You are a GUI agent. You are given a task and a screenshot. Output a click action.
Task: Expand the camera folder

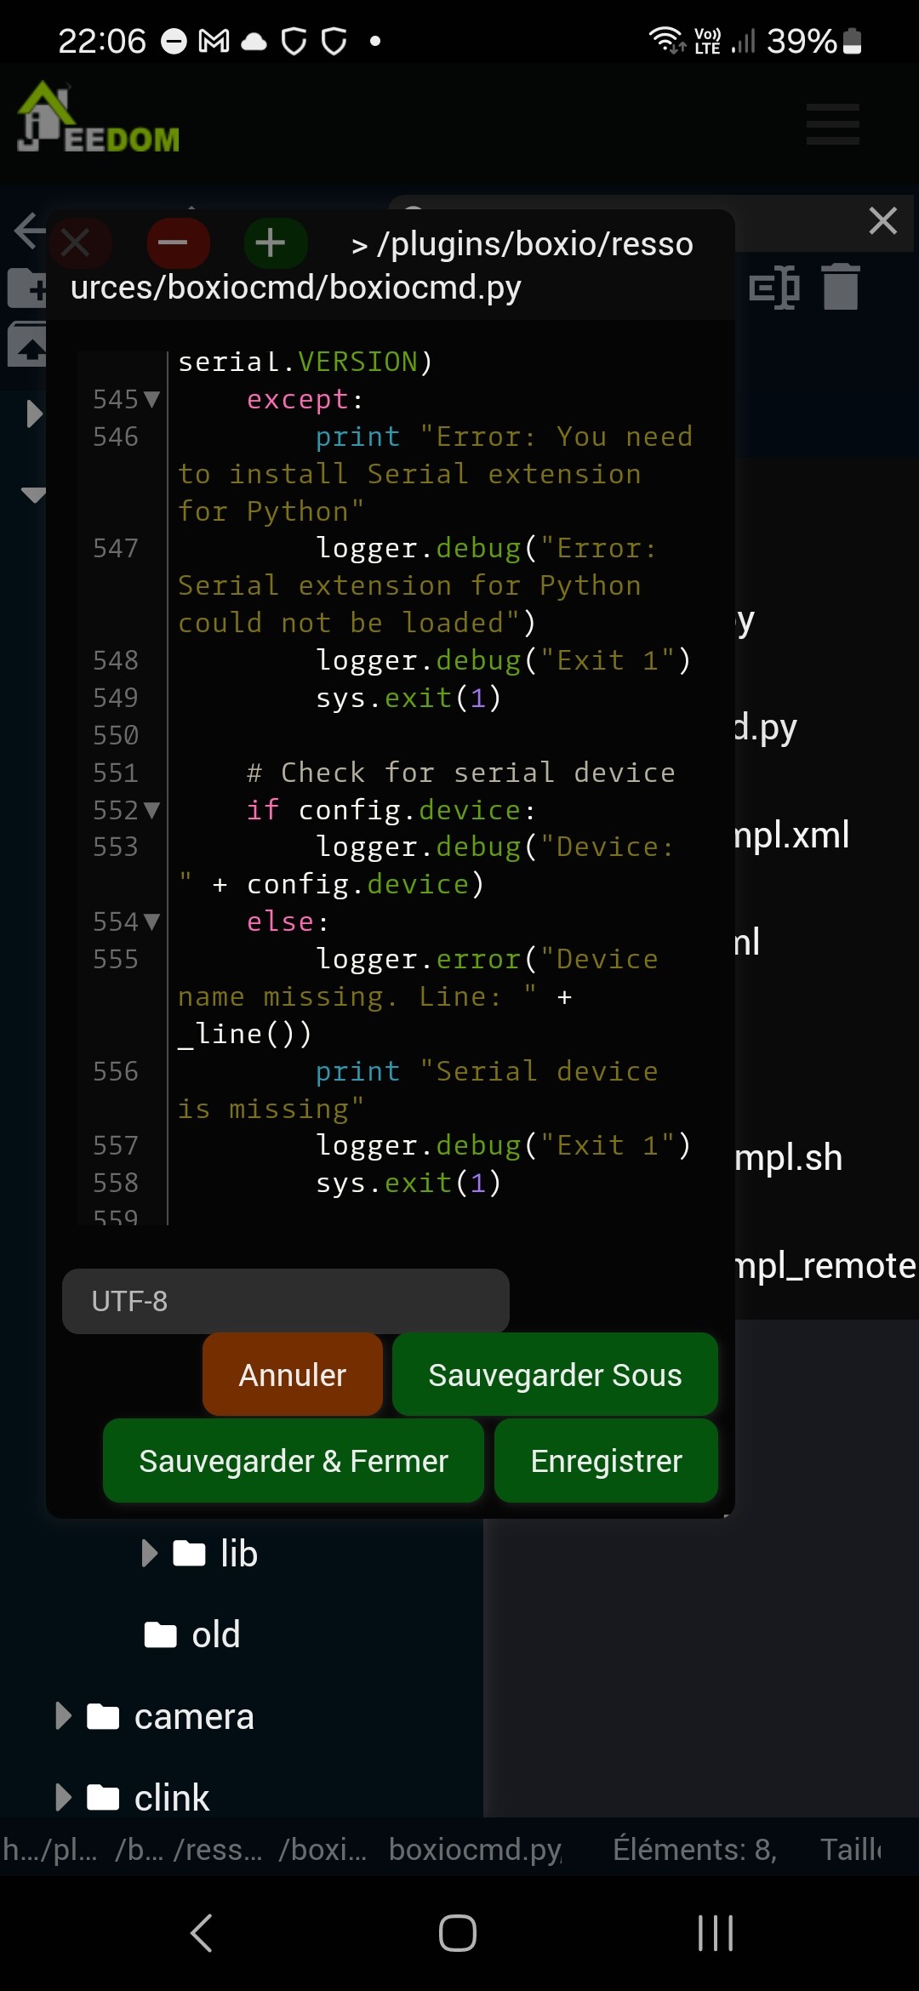(x=63, y=1716)
